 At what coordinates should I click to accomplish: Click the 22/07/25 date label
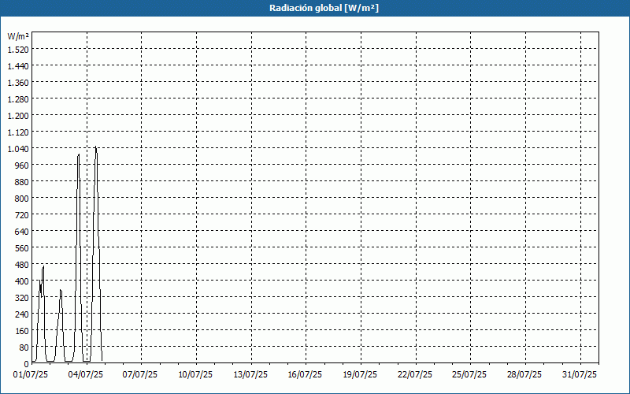pos(415,375)
